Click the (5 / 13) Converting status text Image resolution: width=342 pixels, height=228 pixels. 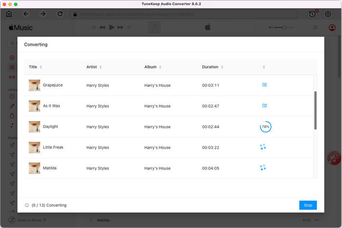pyautogui.click(x=49, y=205)
